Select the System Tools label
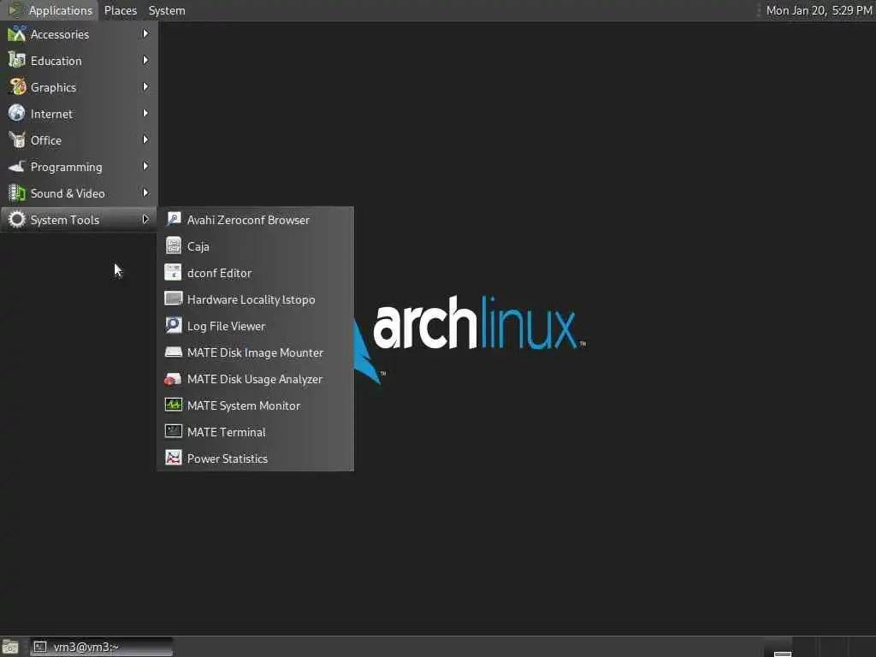The height and width of the screenshot is (657, 876). [65, 220]
